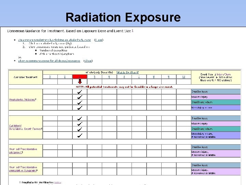Viewport: 246px width, 185px height.
Task: Click 'Mass/injury + burn' label in Prophylactic Antibiotics group
Action: click(x=202, y=108)
